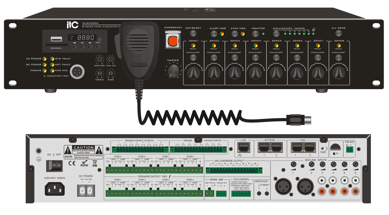
Task: Click the EMC MIC indicator LED
Action: coord(52,70)
